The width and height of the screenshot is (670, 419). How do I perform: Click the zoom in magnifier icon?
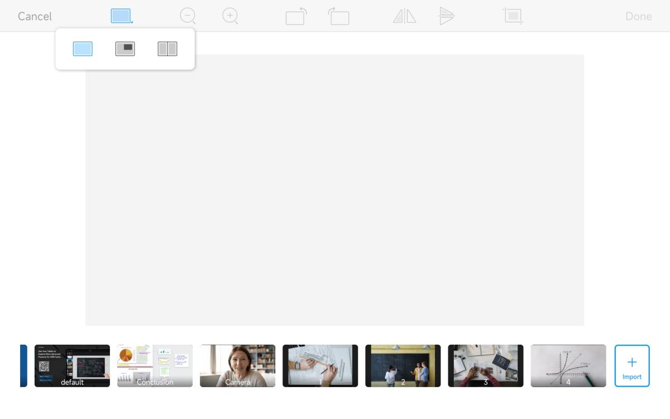click(x=230, y=16)
